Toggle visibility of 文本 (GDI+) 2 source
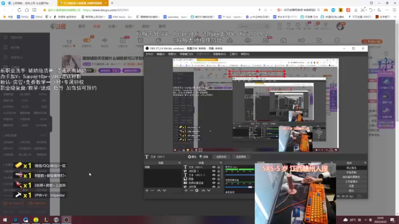 (214, 175)
